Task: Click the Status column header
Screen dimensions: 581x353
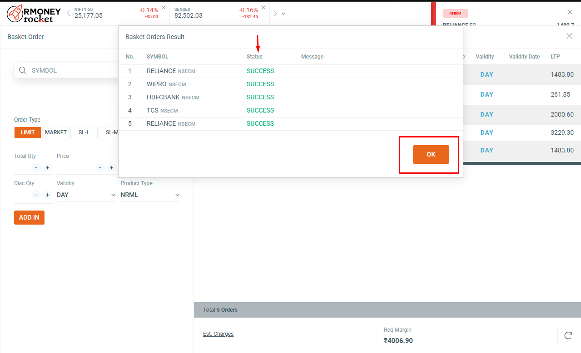Action: point(254,57)
